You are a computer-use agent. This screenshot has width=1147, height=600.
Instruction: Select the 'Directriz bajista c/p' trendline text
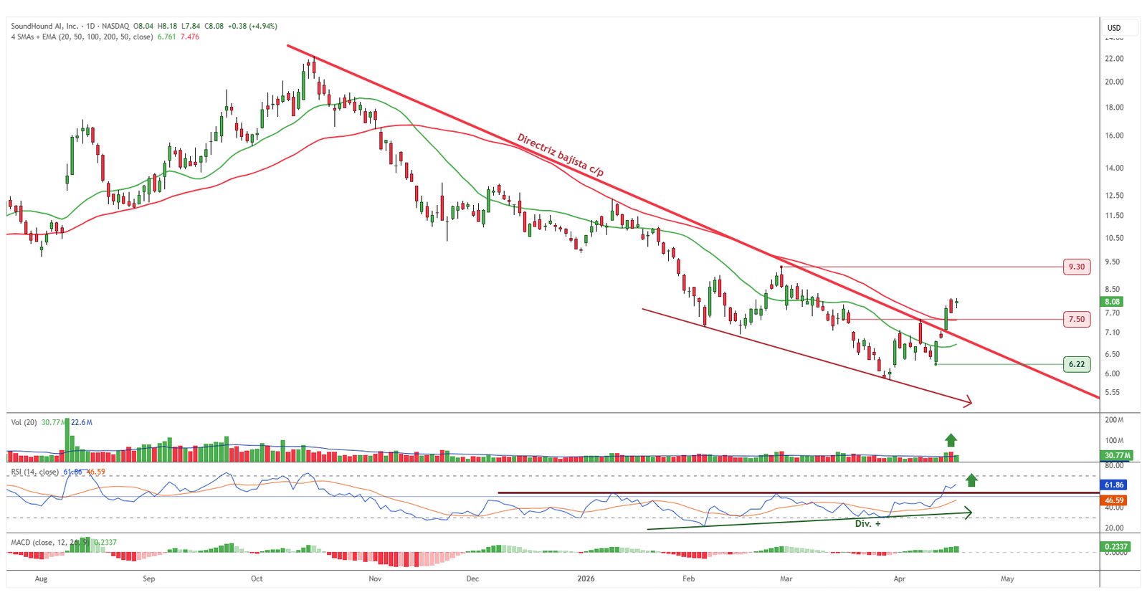[560, 156]
